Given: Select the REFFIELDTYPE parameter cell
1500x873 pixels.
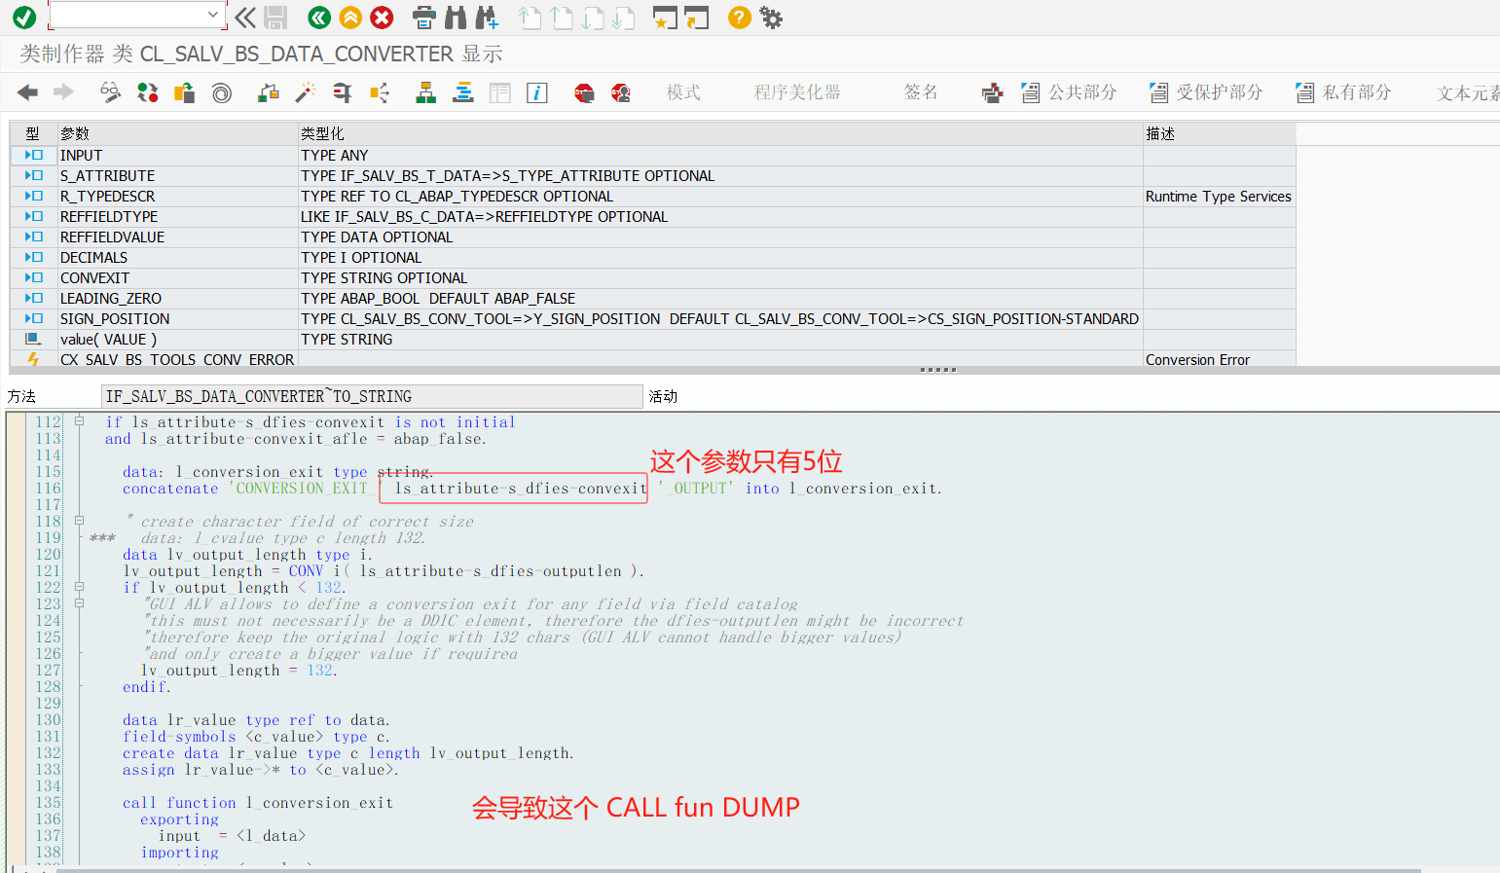Looking at the screenshot, I should pos(177,216).
